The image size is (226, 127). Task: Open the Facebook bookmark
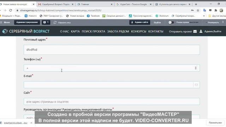tap(93, 16)
